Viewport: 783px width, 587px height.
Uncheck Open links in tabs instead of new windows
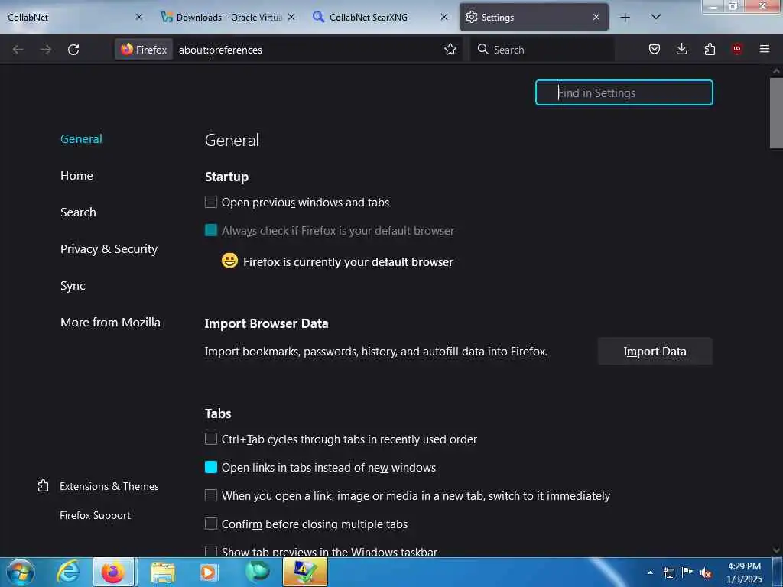tap(211, 467)
